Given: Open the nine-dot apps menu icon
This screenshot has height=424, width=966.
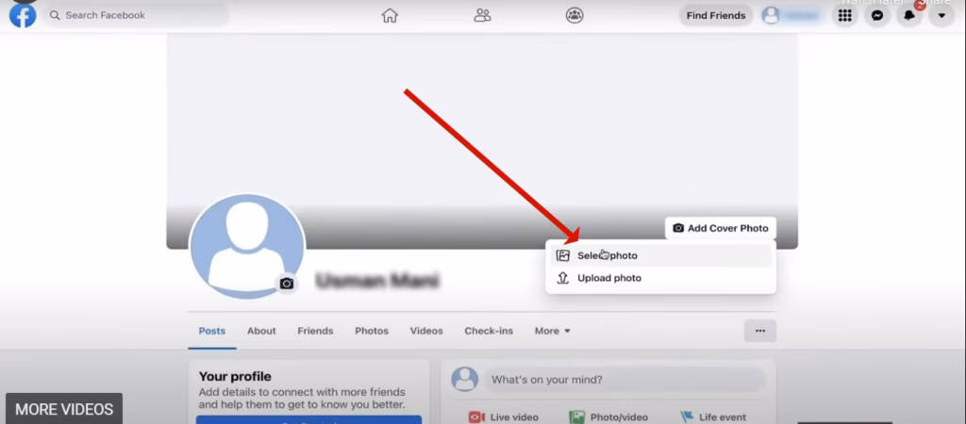Looking at the screenshot, I should (845, 15).
